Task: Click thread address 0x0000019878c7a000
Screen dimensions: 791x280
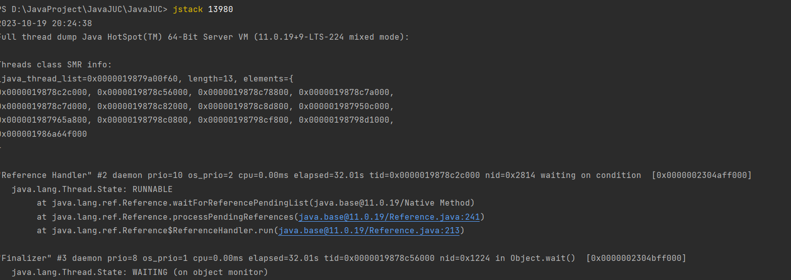Action: click(344, 92)
